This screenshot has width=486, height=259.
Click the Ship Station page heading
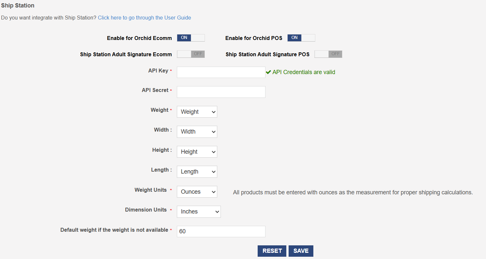coord(18,6)
